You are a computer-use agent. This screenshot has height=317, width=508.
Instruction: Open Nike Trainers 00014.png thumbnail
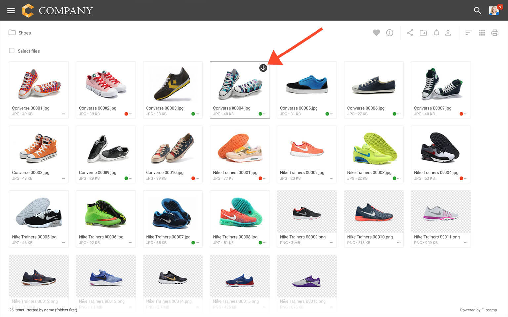tap(173, 276)
